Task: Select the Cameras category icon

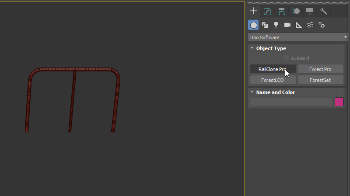Action: (287, 25)
